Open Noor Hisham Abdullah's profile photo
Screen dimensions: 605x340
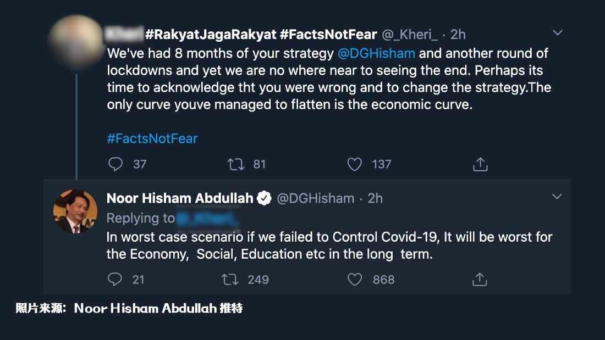coord(75,211)
